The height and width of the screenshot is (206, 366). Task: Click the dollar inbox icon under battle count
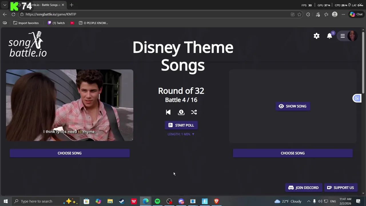coord(181,112)
